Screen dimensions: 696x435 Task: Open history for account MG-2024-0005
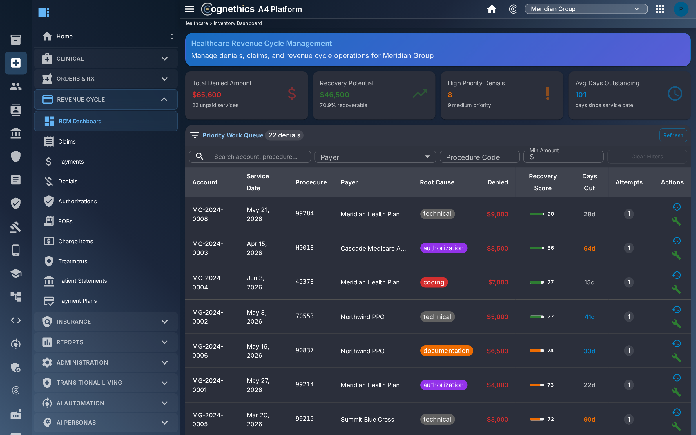coord(677,412)
